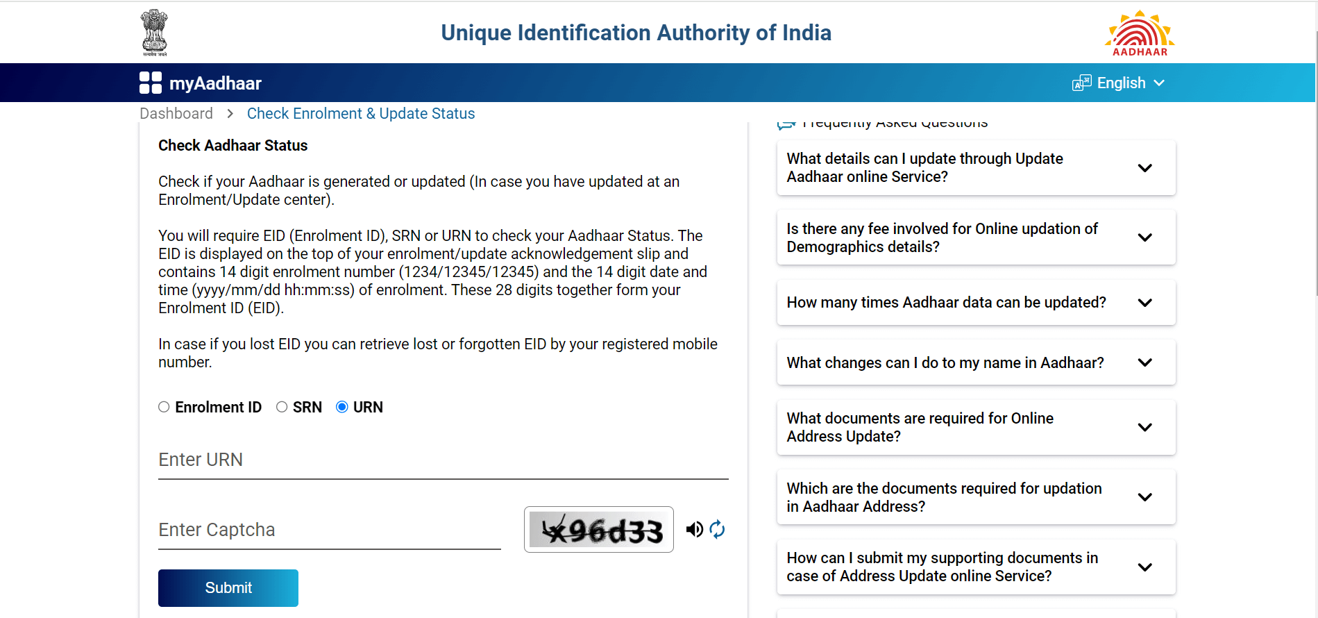Select 'Check Enrolment & Update Status' breadcrumb

pyautogui.click(x=361, y=113)
